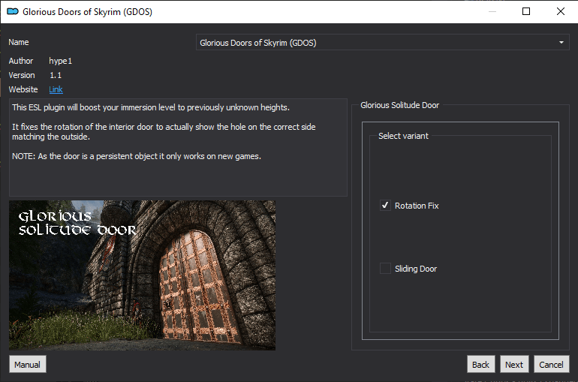Image resolution: width=578 pixels, height=382 pixels.
Task: Click the installer icon in title bar
Action: [x=13, y=12]
